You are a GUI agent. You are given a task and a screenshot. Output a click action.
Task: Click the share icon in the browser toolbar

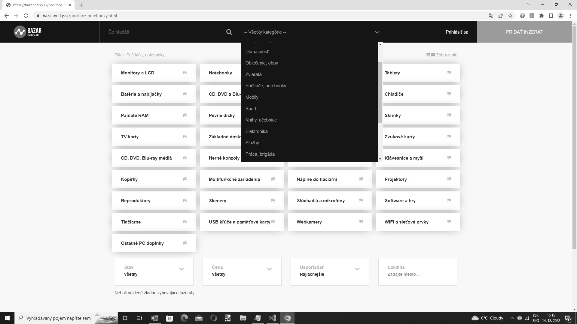click(500, 16)
